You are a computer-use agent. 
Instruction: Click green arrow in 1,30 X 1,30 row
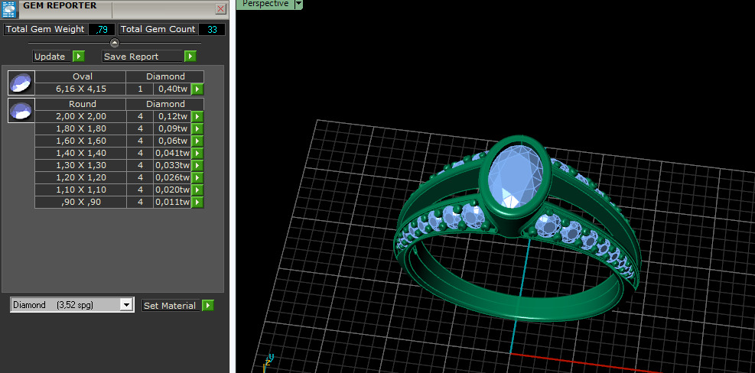pyautogui.click(x=197, y=165)
